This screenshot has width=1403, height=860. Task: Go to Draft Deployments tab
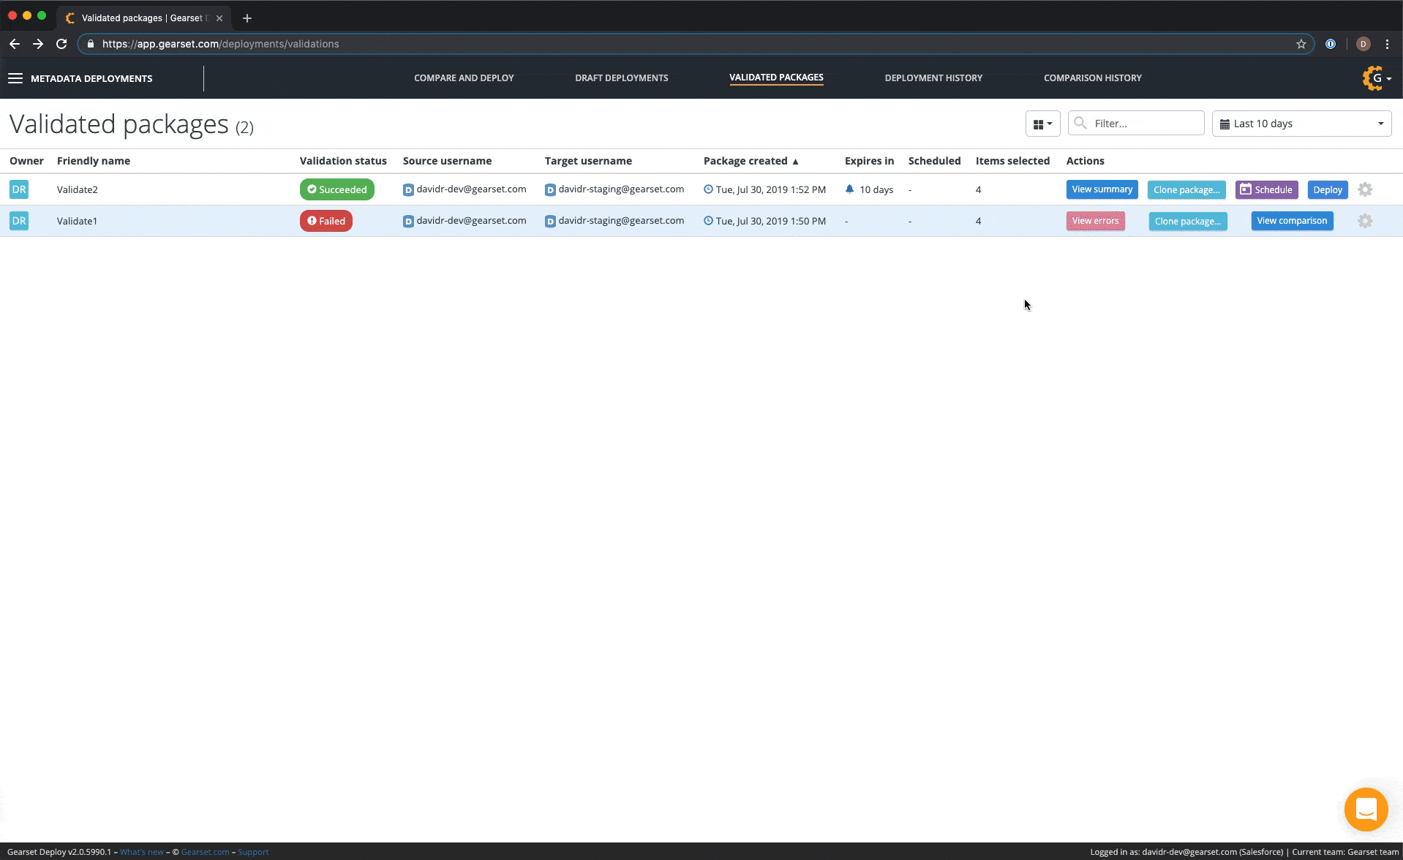click(621, 78)
